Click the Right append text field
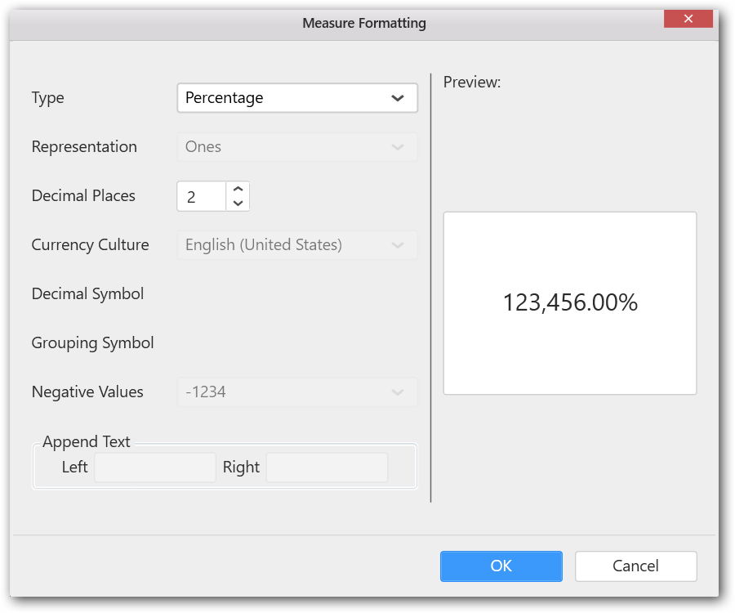 click(327, 468)
